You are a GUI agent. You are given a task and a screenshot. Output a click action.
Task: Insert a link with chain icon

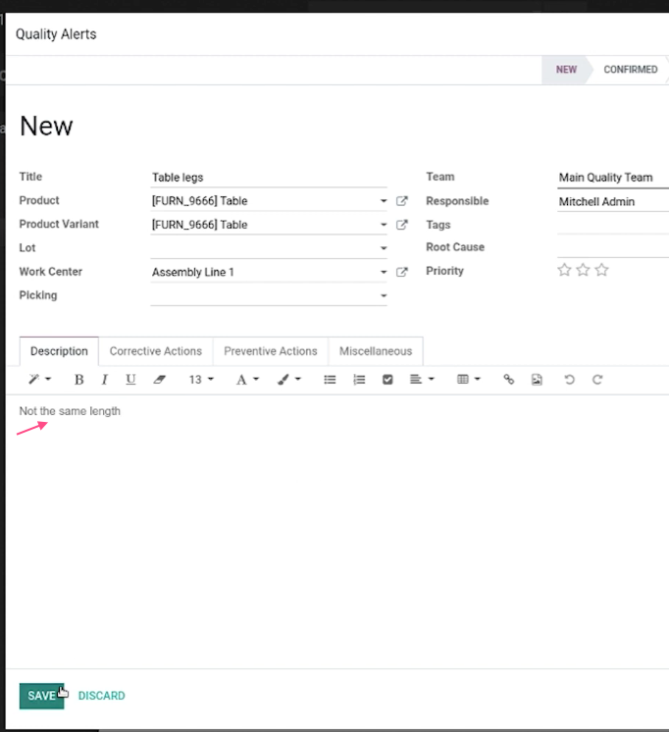coord(509,380)
